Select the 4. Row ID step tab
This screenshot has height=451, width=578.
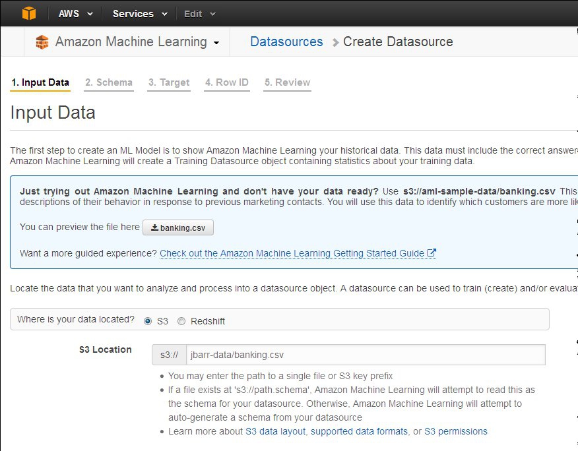[x=227, y=82]
